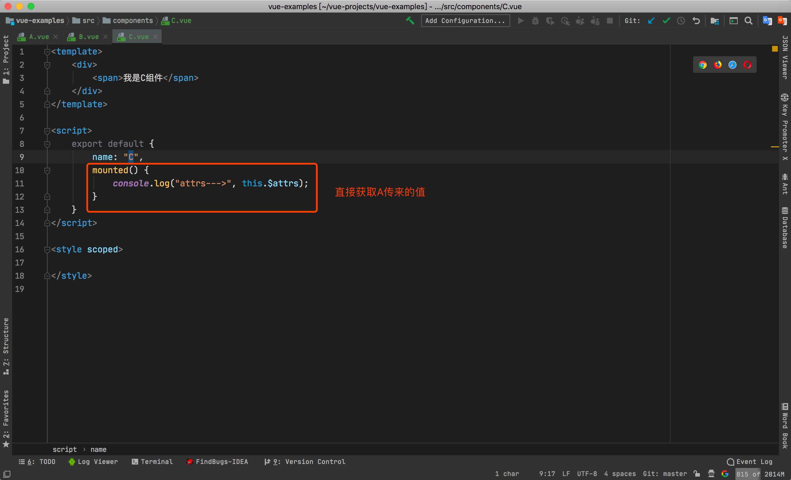
Task: Open file preview in Safari
Action: (733, 65)
